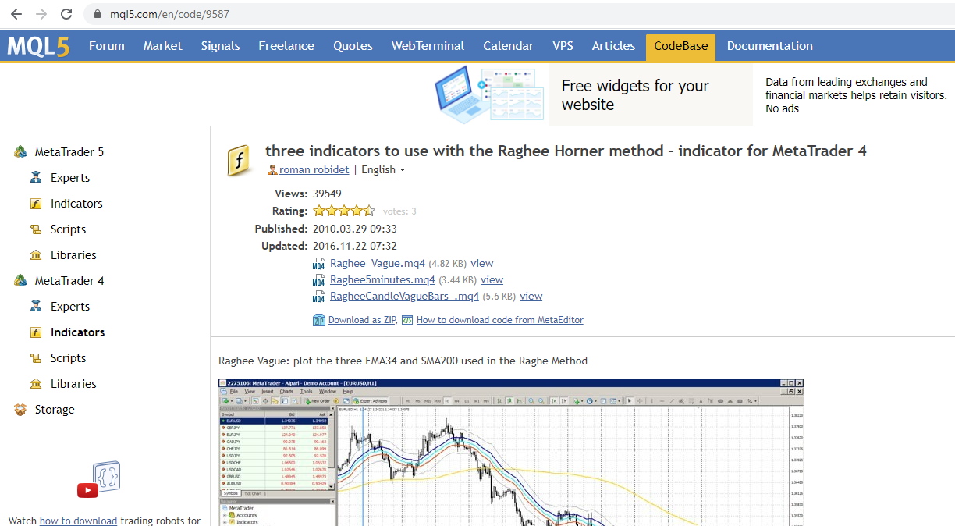This screenshot has width=955, height=526.
Task: View source of RagheeCandleVagueBars_.mq4
Action: 531,297
